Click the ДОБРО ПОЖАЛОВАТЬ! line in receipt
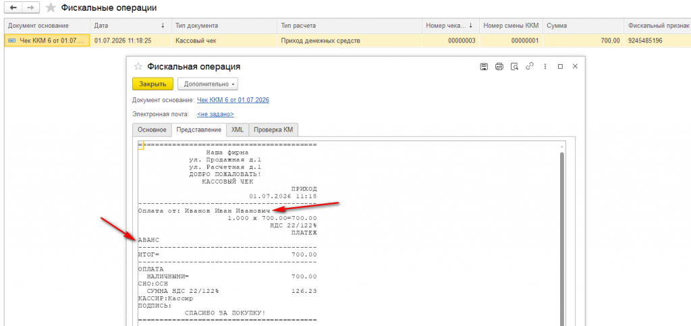The width and height of the screenshot is (691, 326). pyautogui.click(x=225, y=174)
